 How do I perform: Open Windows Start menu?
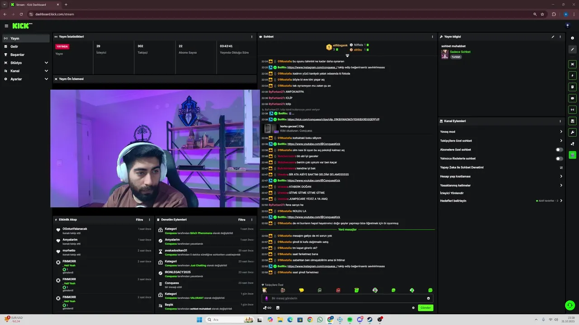click(199, 320)
